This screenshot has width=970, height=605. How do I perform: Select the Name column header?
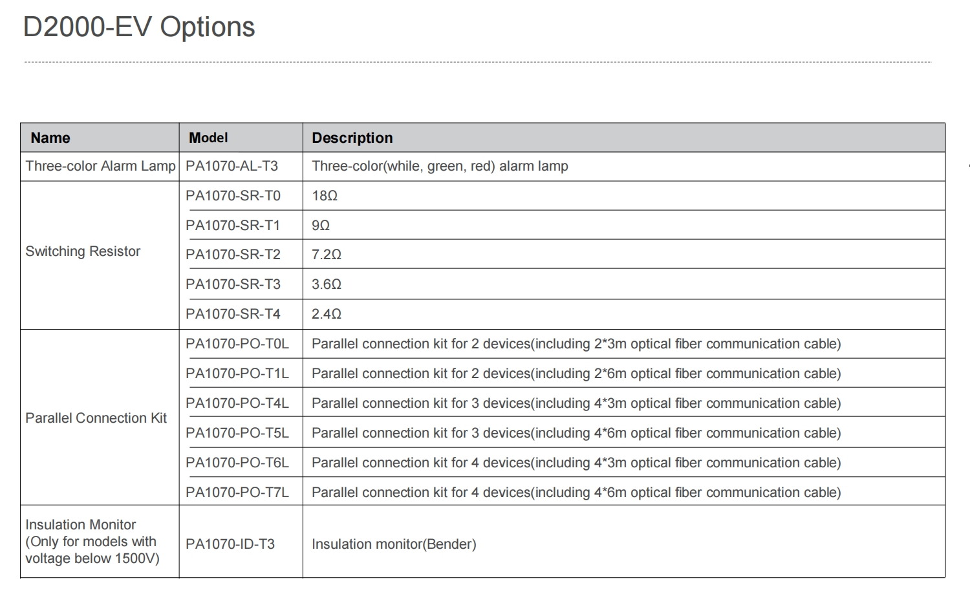tap(50, 138)
